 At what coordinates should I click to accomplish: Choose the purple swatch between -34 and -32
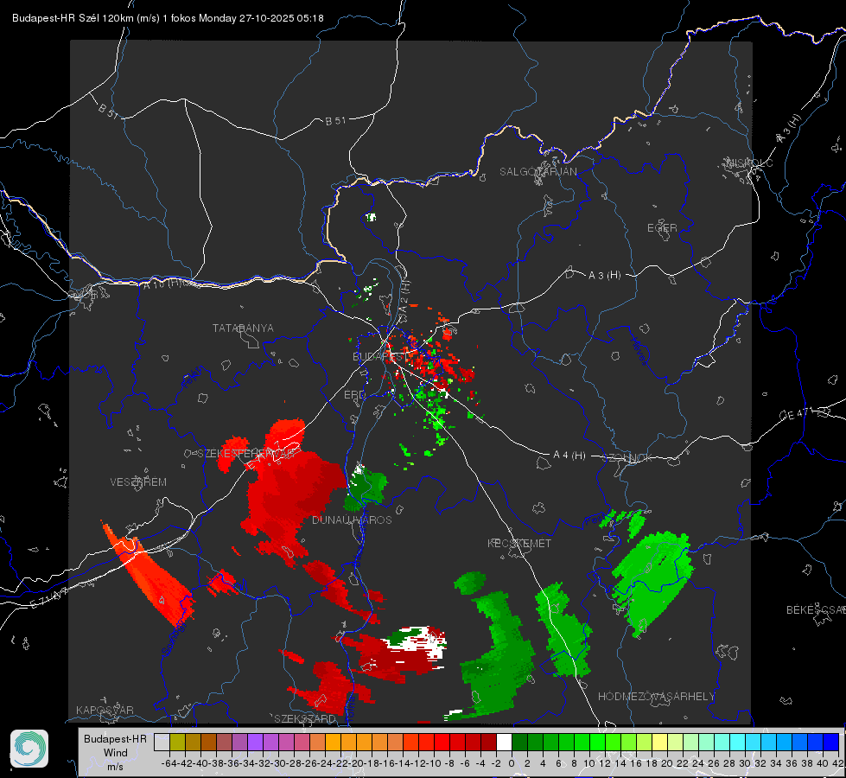pos(255,743)
